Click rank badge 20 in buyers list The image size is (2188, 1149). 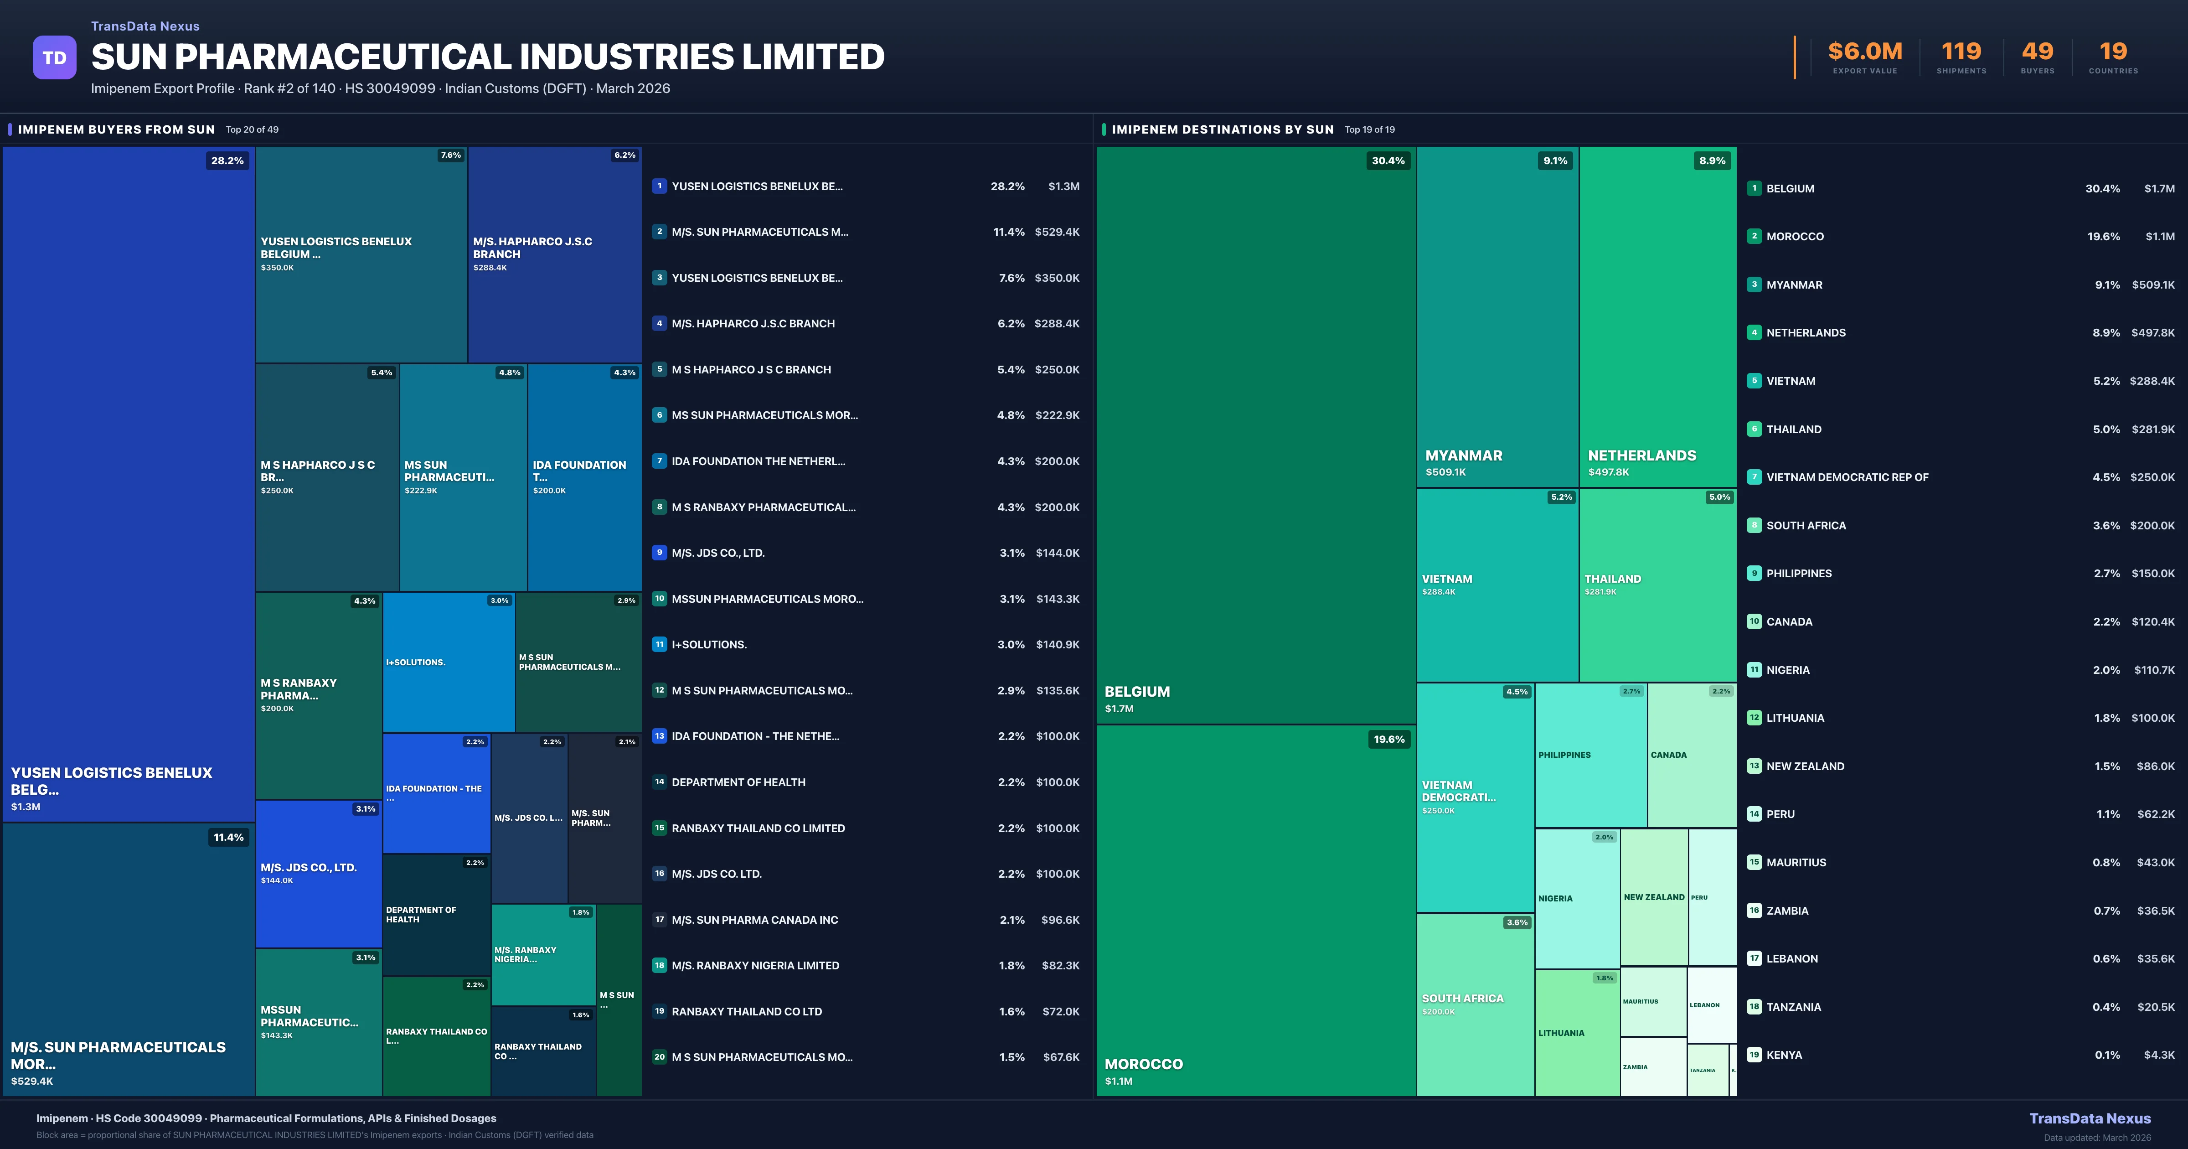pos(659,1057)
